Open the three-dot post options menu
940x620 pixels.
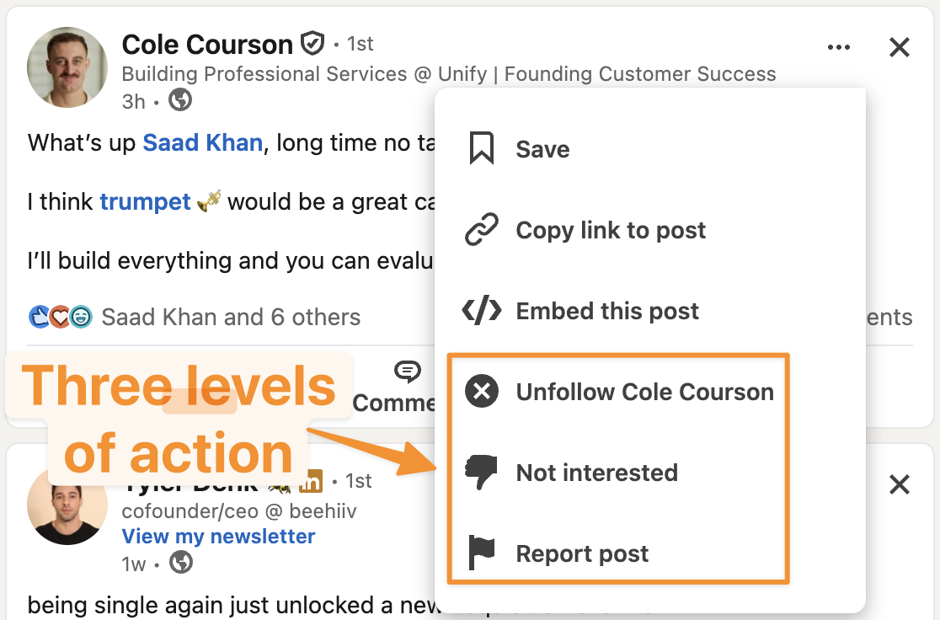click(839, 47)
